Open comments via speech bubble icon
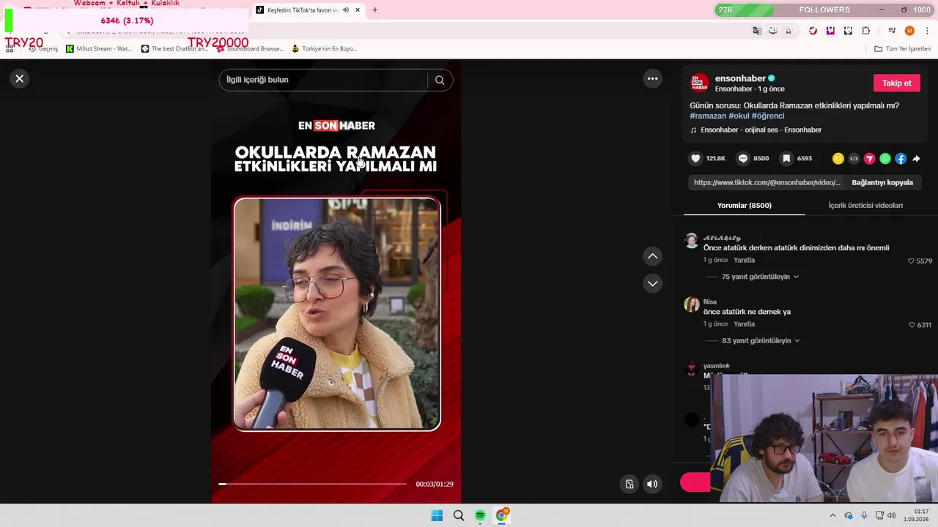Image resolution: width=938 pixels, height=527 pixels. (x=743, y=158)
